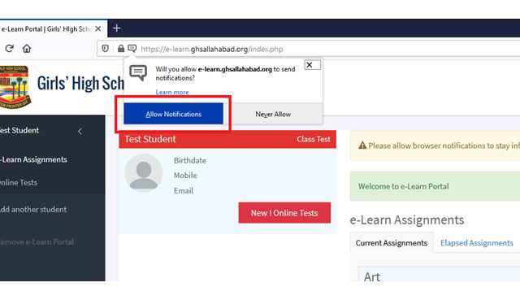Select e-Learn Assignments in sidebar
This screenshot has width=520, height=300.
point(33,159)
